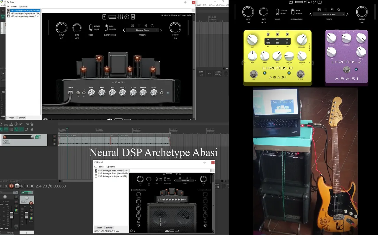Save preset icon in large FX window
This screenshot has width=378, height=235.
[x=133, y=25]
